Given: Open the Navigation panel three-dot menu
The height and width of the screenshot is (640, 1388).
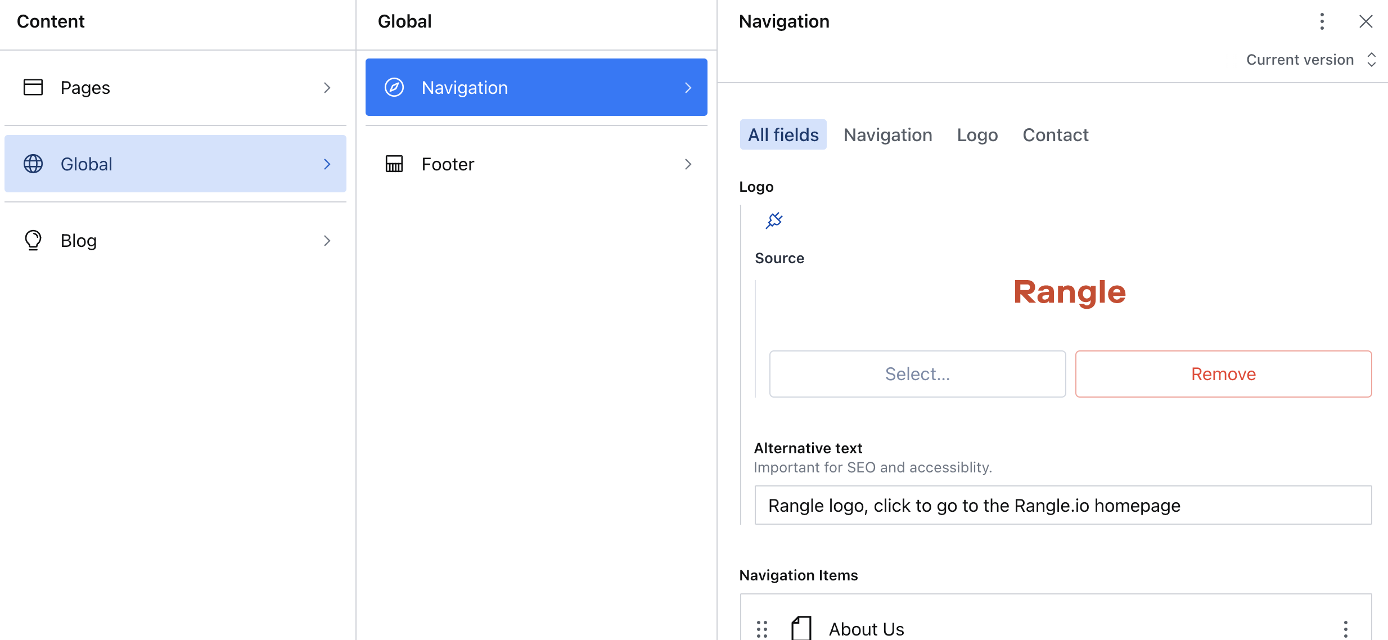Looking at the screenshot, I should pos(1322,21).
